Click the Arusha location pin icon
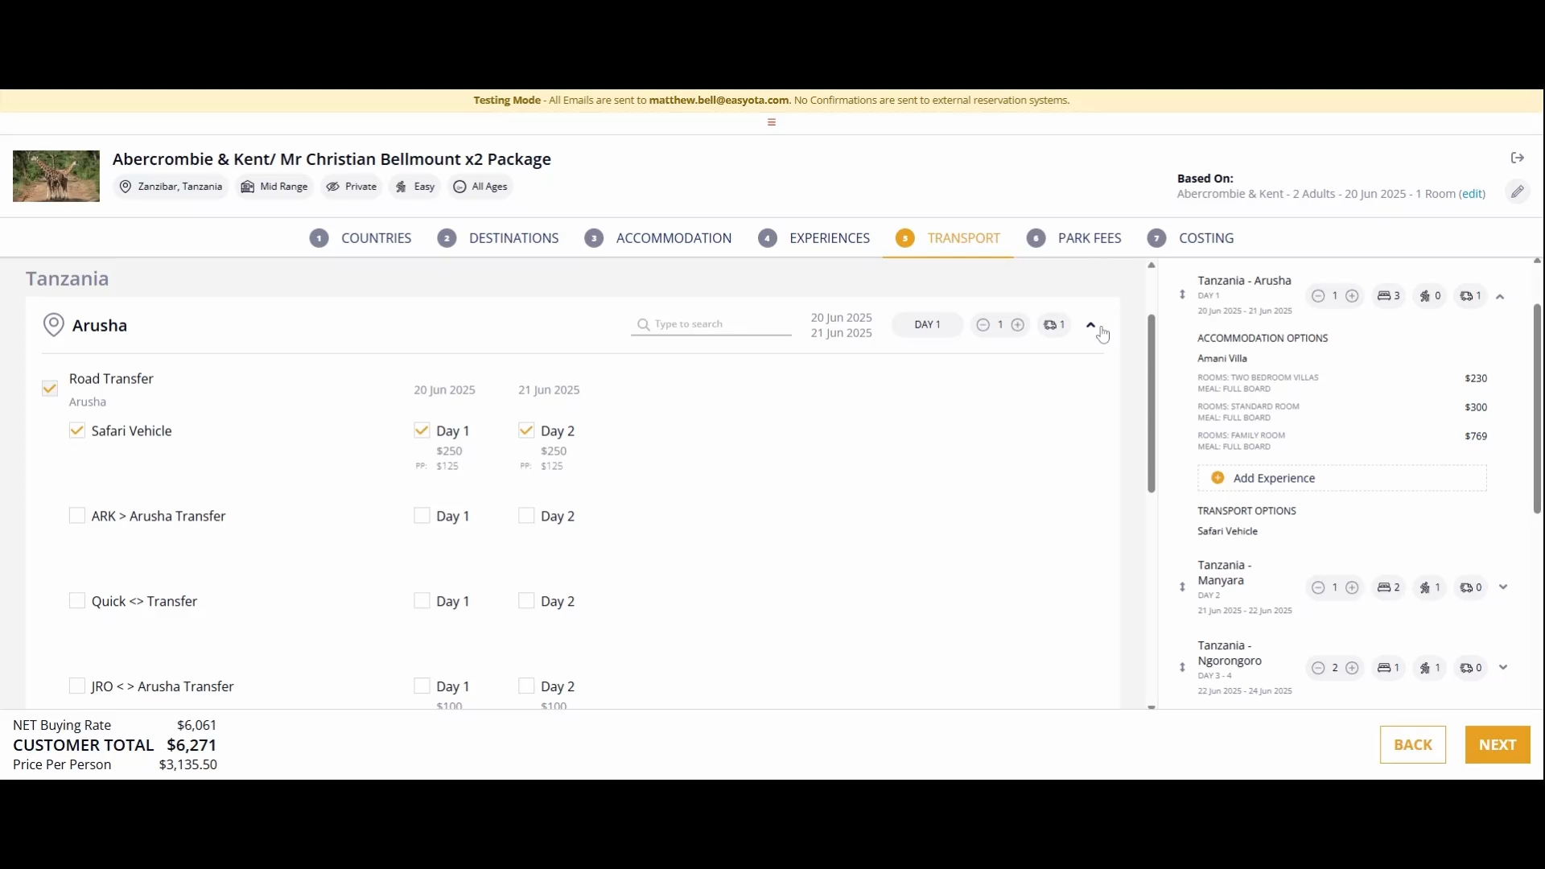The image size is (1545, 869). [53, 325]
